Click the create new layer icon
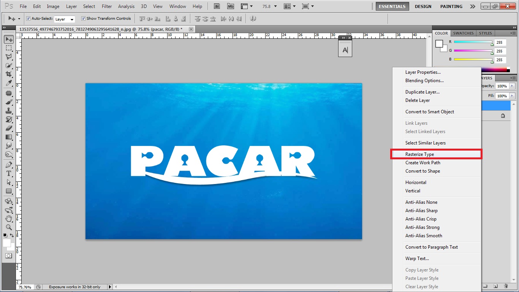The height and width of the screenshot is (292, 519). (x=495, y=286)
